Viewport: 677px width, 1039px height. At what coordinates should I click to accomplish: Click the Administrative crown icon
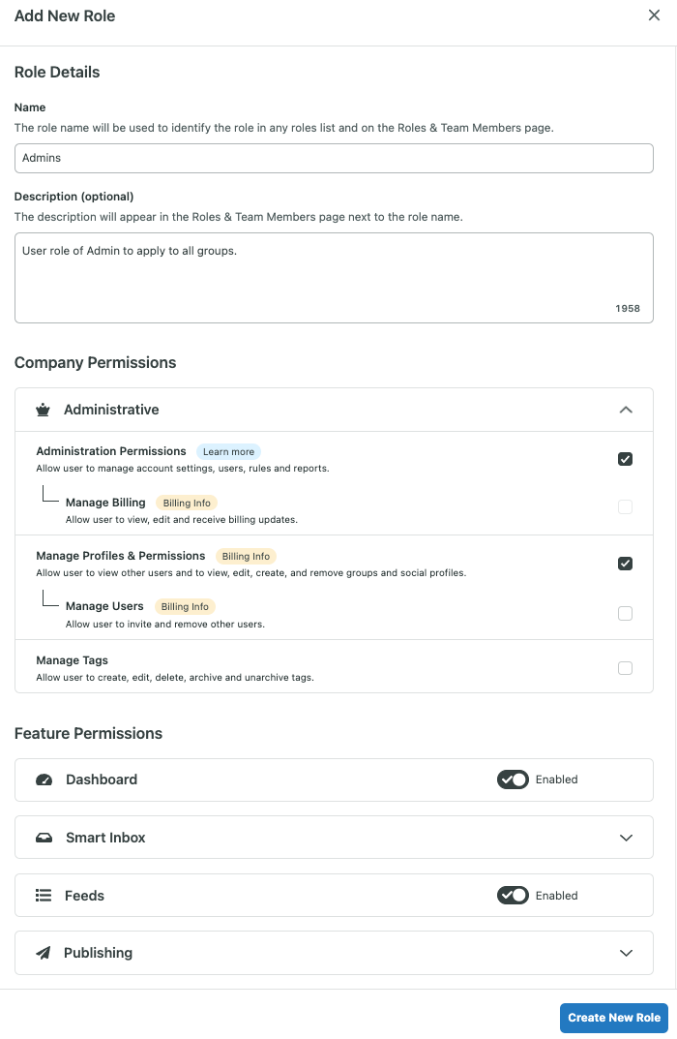tap(43, 411)
